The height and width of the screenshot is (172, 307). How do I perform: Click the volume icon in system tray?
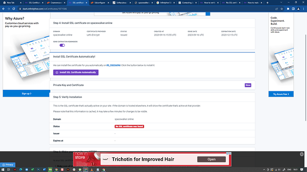click(279, 170)
